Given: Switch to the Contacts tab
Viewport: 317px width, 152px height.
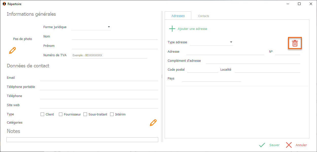Looking at the screenshot, I should (204, 16).
